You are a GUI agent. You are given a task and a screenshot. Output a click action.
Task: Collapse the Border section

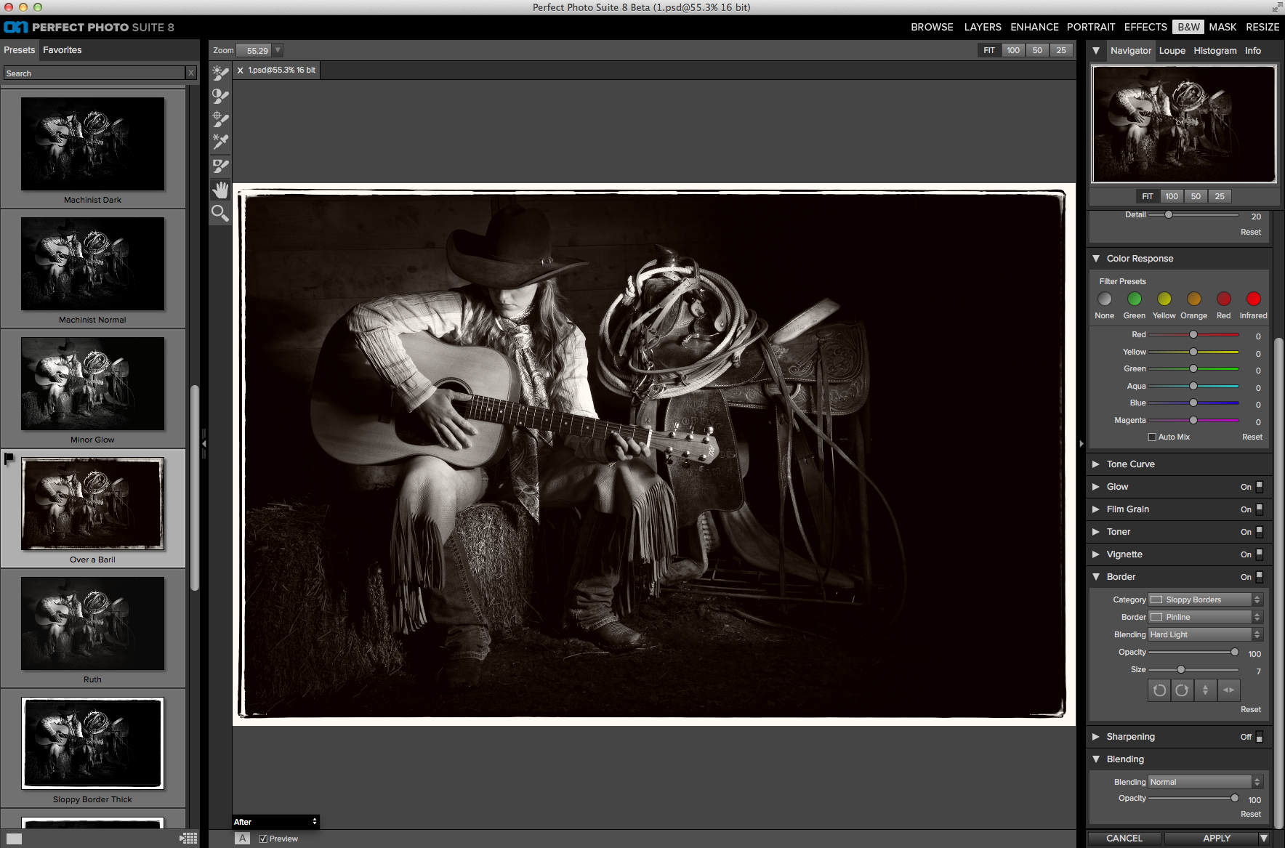(x=1096, y=577)
